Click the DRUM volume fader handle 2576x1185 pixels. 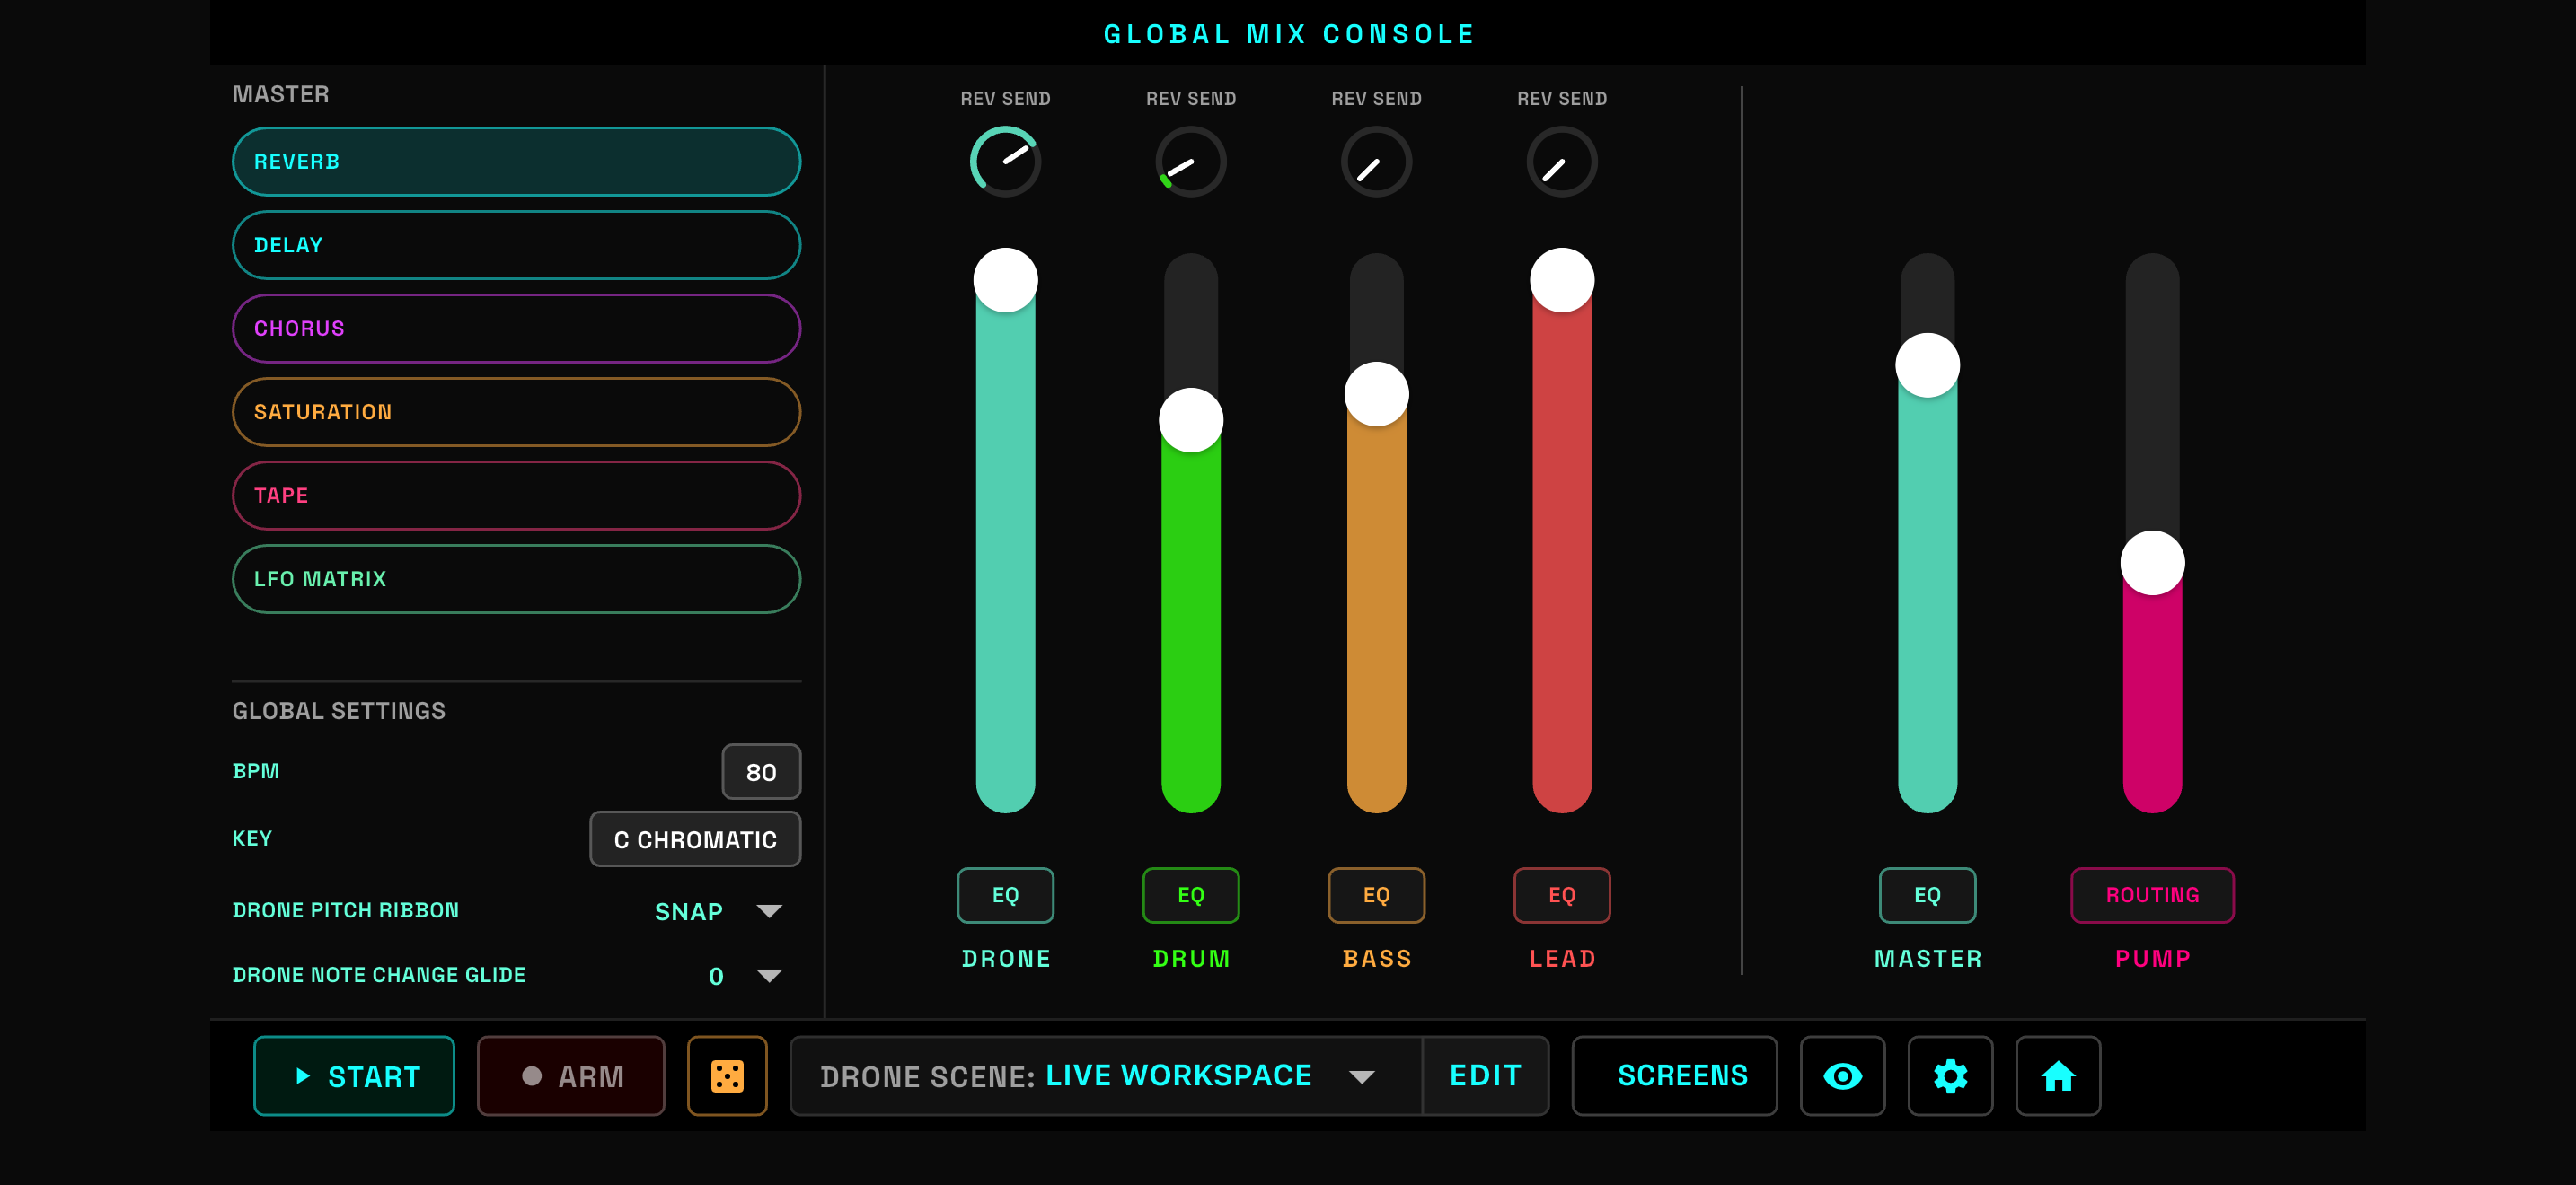click(x=1191, y=421)
